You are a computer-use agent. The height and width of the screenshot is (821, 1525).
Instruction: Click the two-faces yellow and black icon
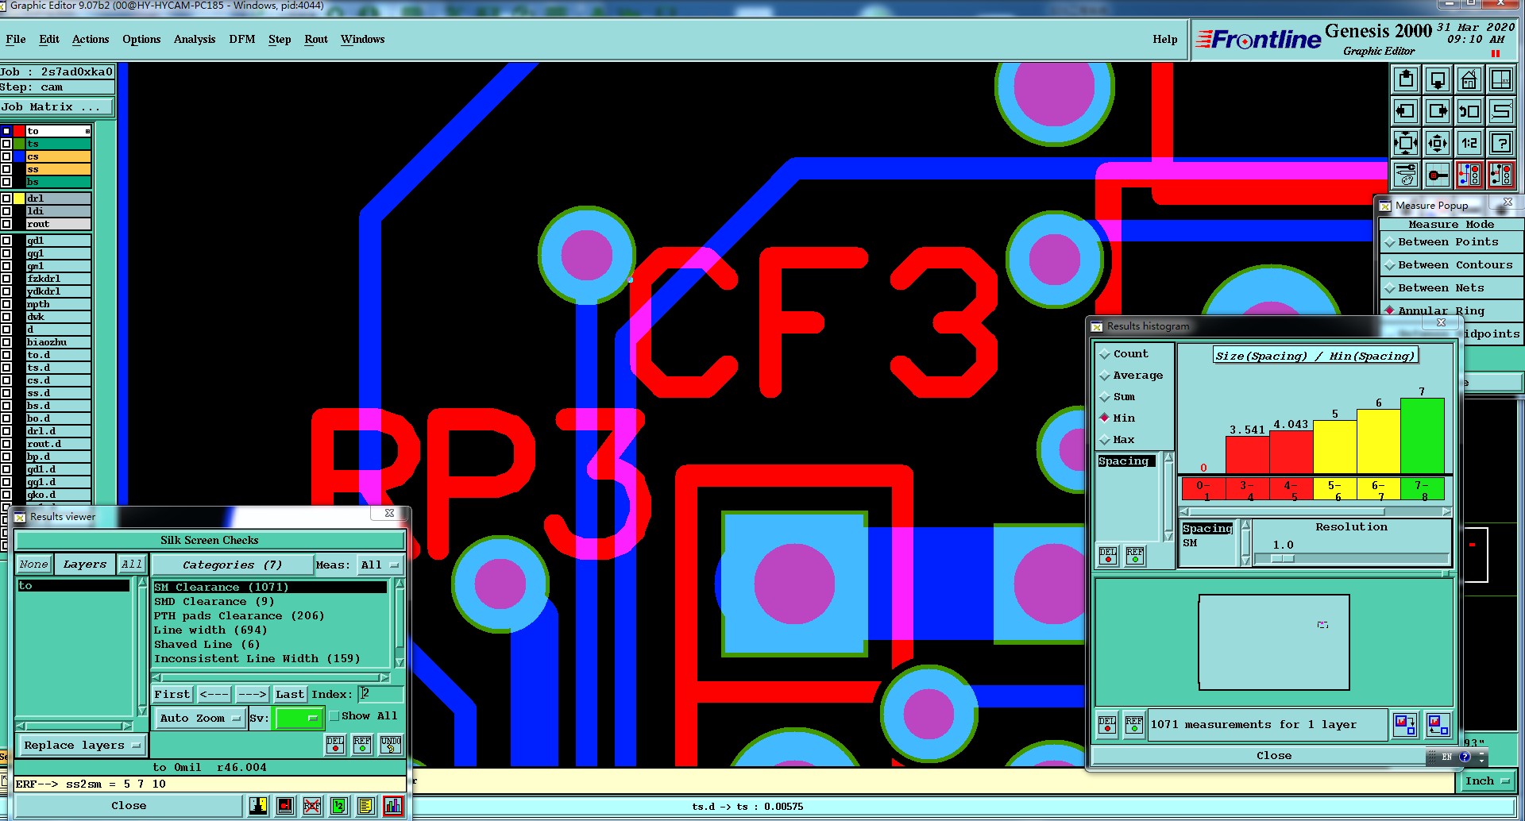(259, 806)
